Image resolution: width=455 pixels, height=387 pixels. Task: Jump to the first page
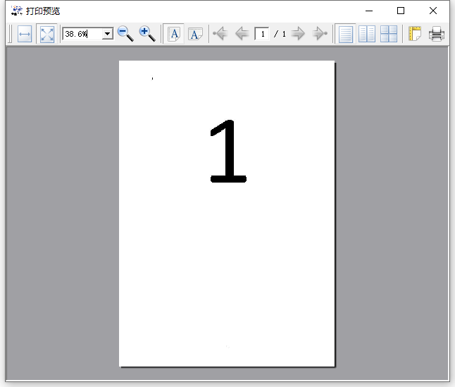point(220,34)
